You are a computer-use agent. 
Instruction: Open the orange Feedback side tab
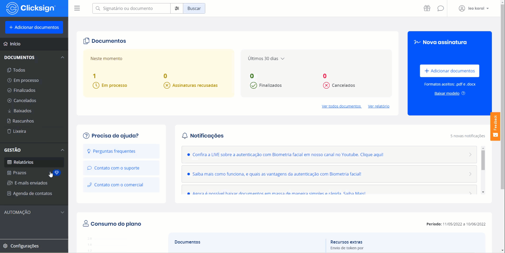click(495, 126)
